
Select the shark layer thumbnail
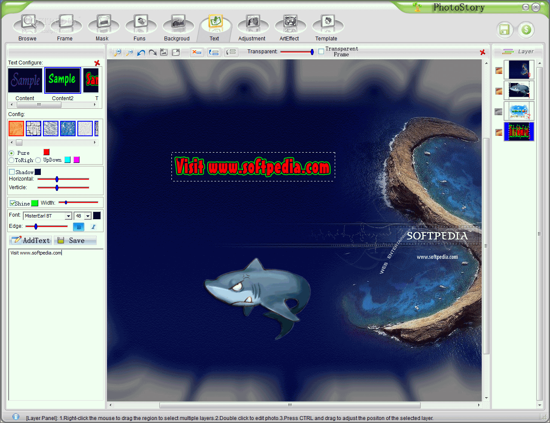pyautogui.click(x=519, y=90)
